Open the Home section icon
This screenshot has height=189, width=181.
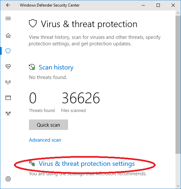pyautogui.click(x=8, y=36)
